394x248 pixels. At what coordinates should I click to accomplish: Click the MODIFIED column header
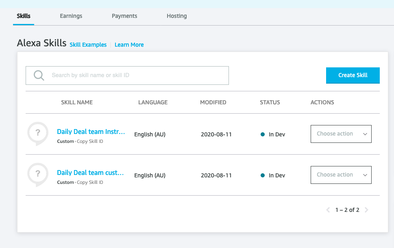click(213, 102)
